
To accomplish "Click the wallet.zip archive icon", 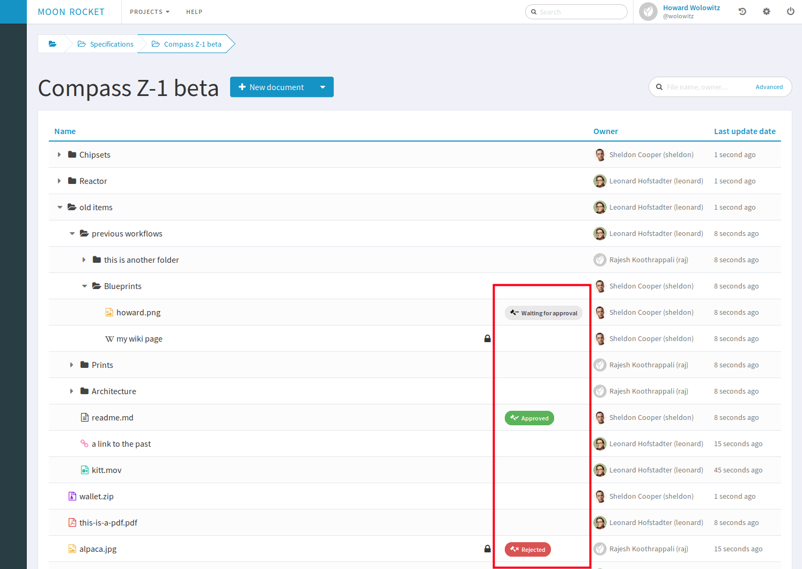I will 72,496.
